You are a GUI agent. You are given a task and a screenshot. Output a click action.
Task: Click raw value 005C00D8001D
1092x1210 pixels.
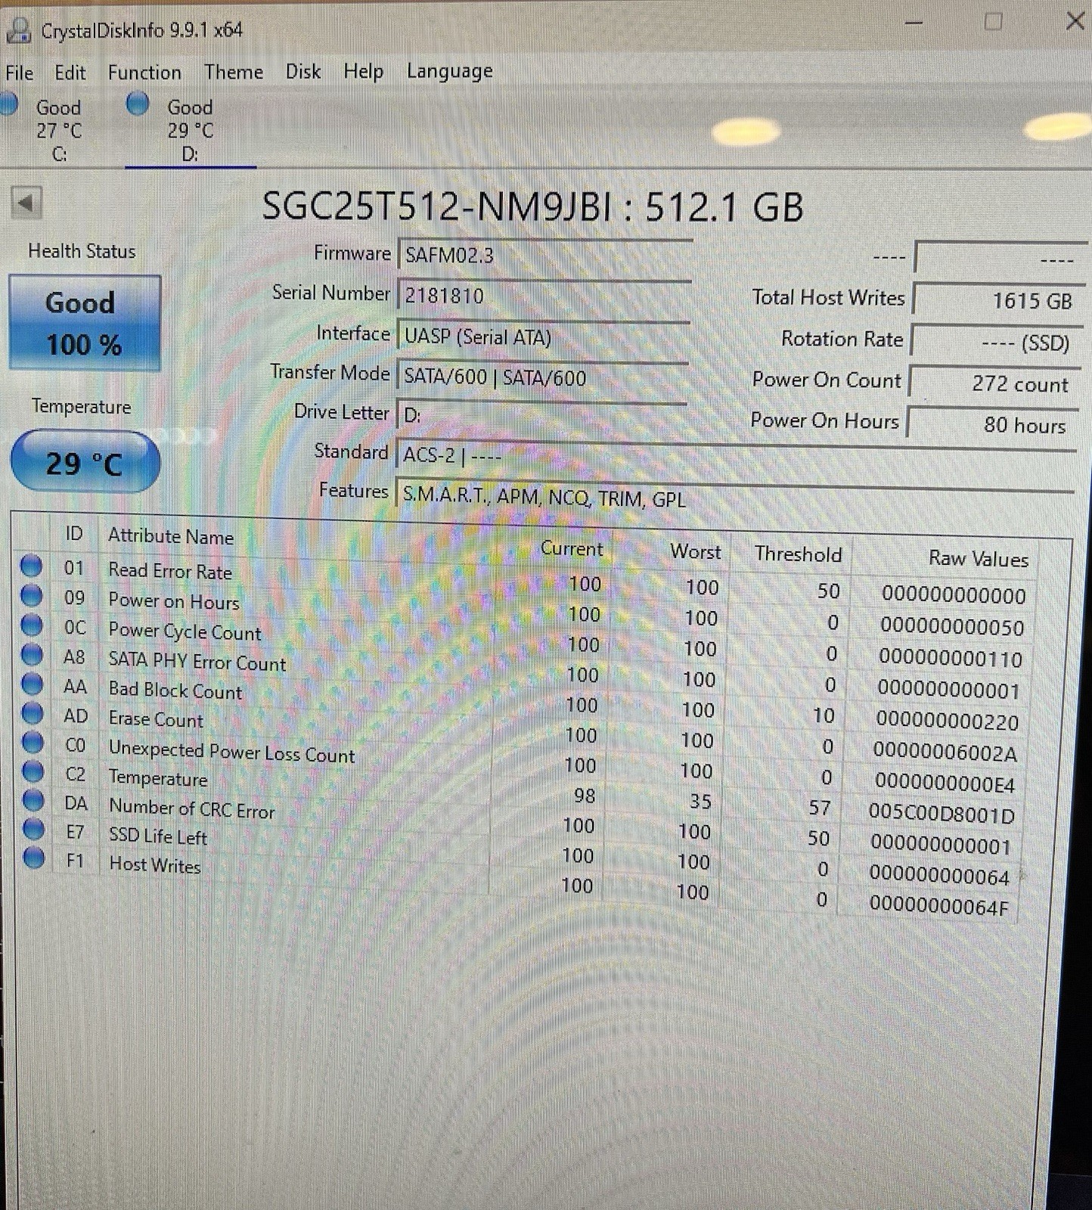(x=942, y=813)
